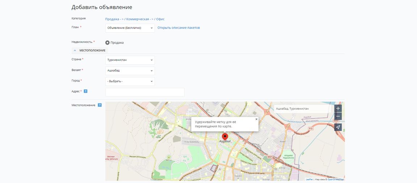
Task: Click the Офис breadcrumb link
Action: (160, 19)
